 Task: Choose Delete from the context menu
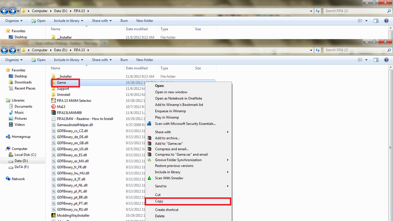point(188,216)
